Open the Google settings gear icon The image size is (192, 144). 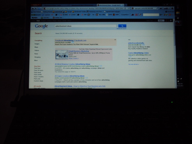pyautogui.click(x=171, y=21)
